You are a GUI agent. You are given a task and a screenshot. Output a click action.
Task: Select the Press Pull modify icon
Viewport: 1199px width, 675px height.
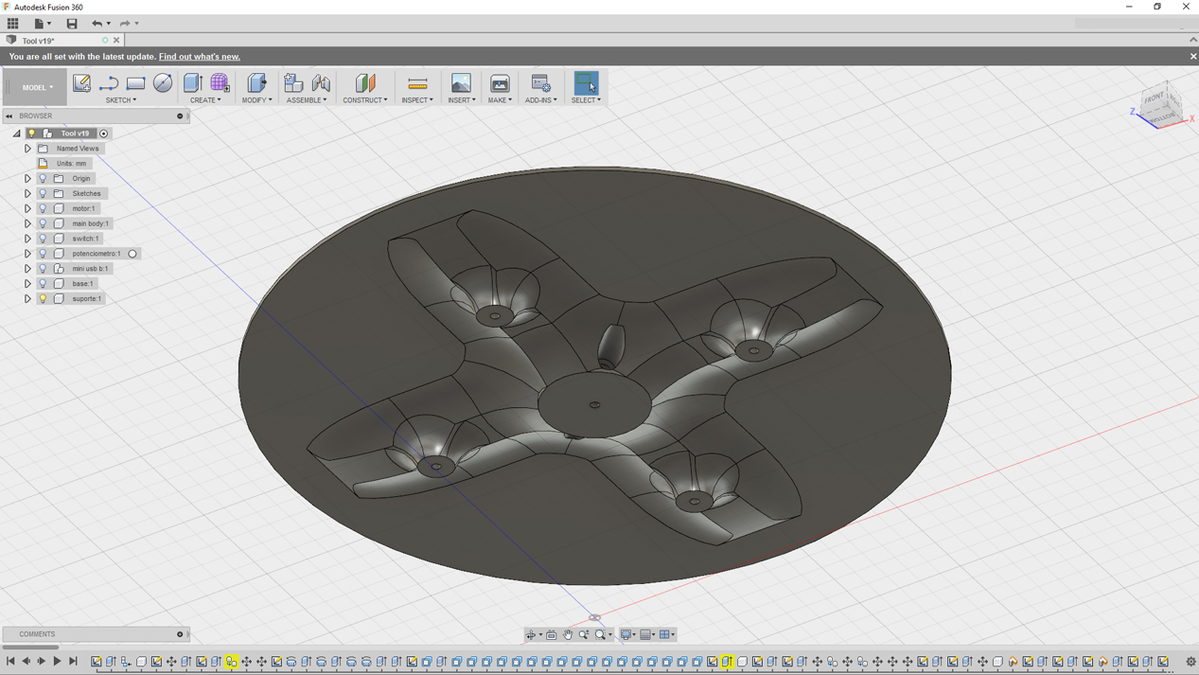[256, 83]
